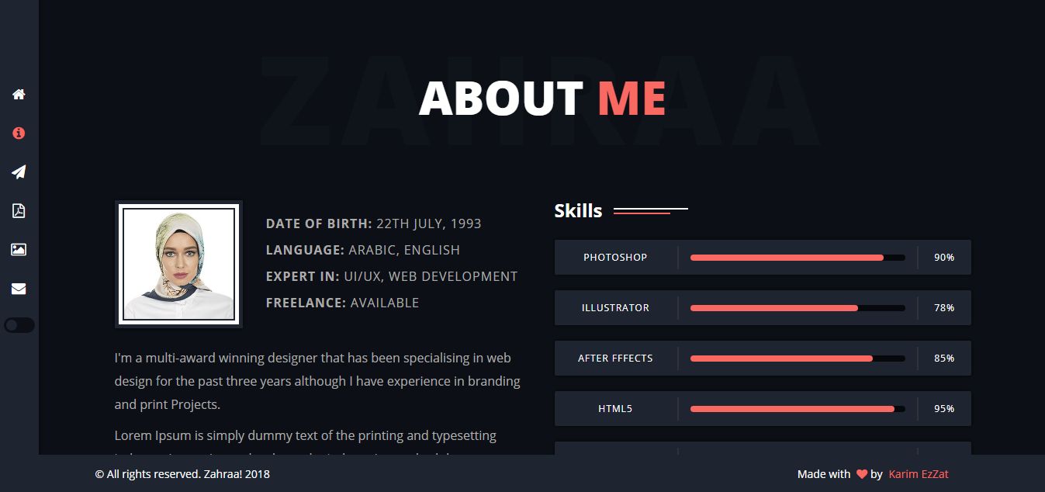Click the heart icon in the footer
This screenshot has height=492, width=1045.
coord(861,474)
